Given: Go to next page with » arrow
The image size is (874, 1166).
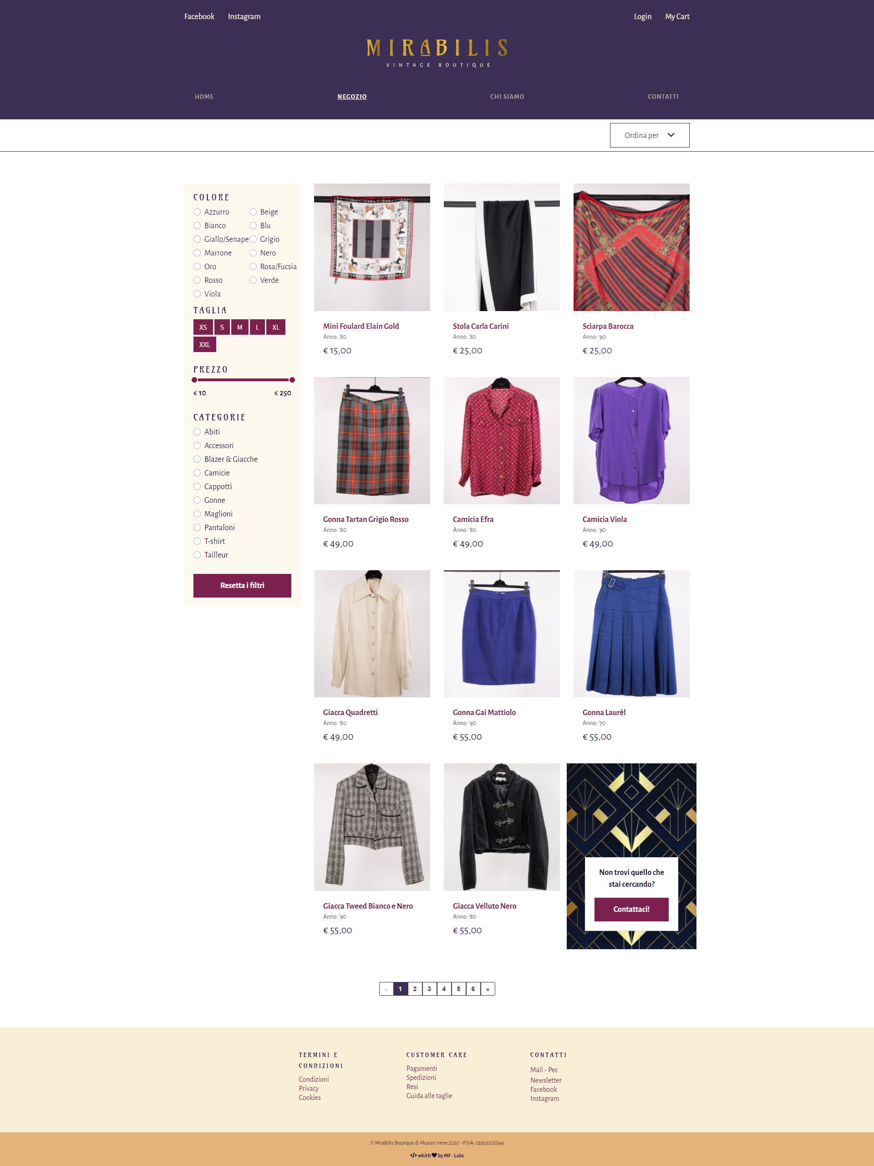Looking at the screenshot, I should coord(488,989).
